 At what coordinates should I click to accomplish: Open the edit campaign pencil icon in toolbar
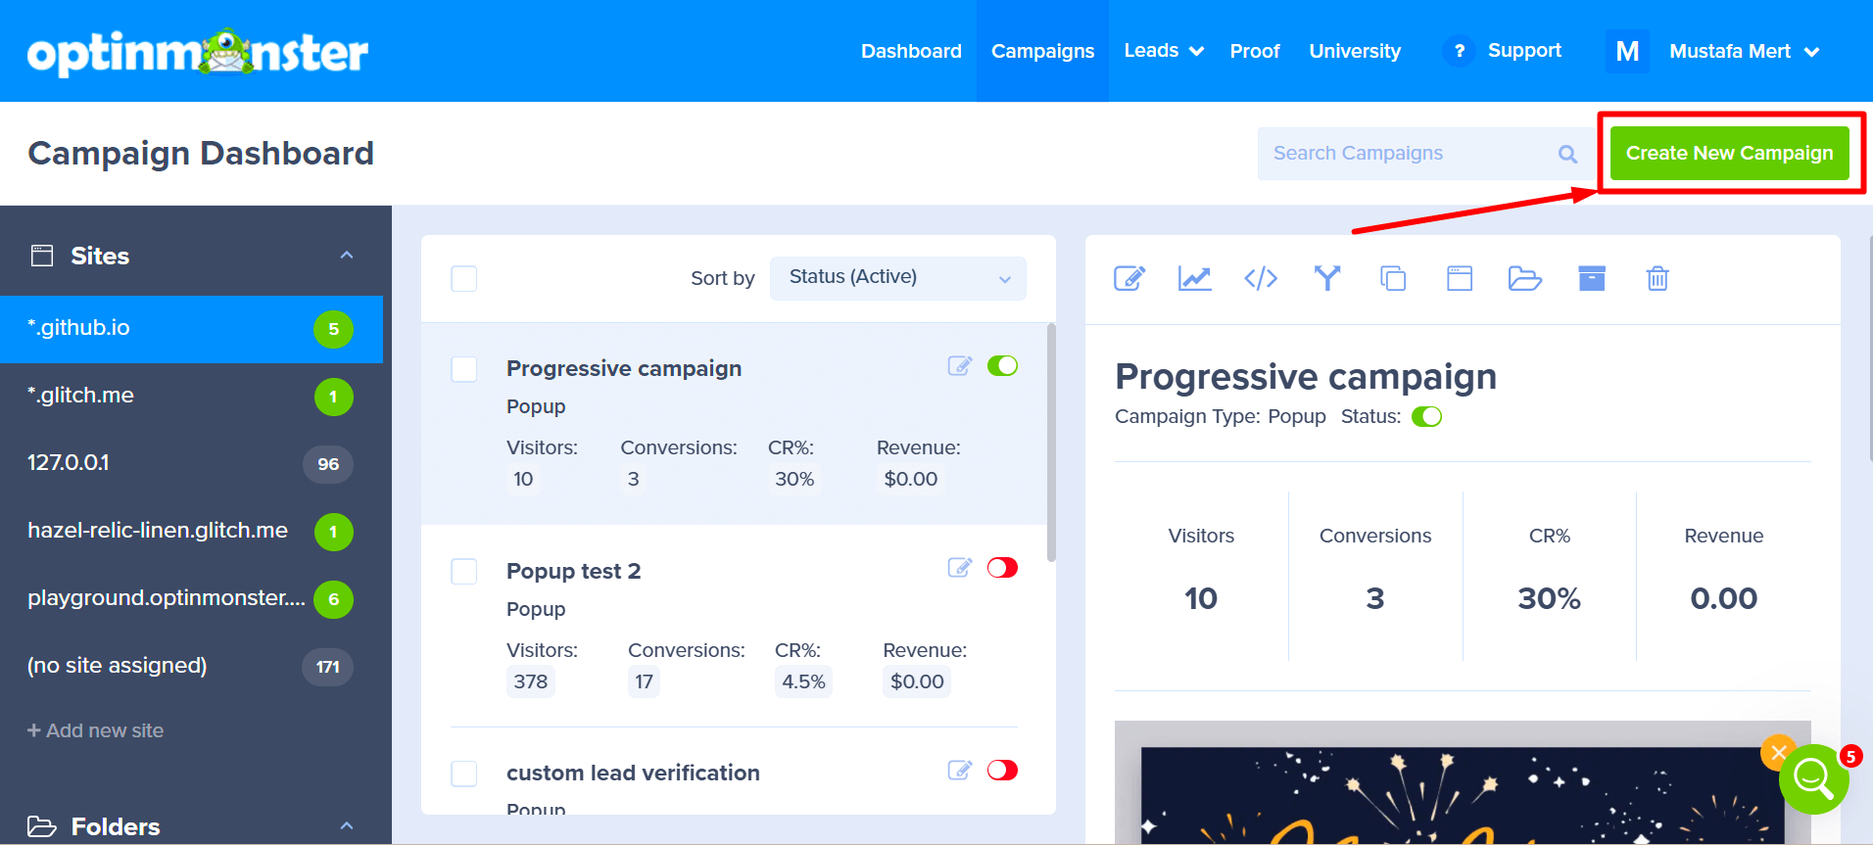tap(1129, 279)
